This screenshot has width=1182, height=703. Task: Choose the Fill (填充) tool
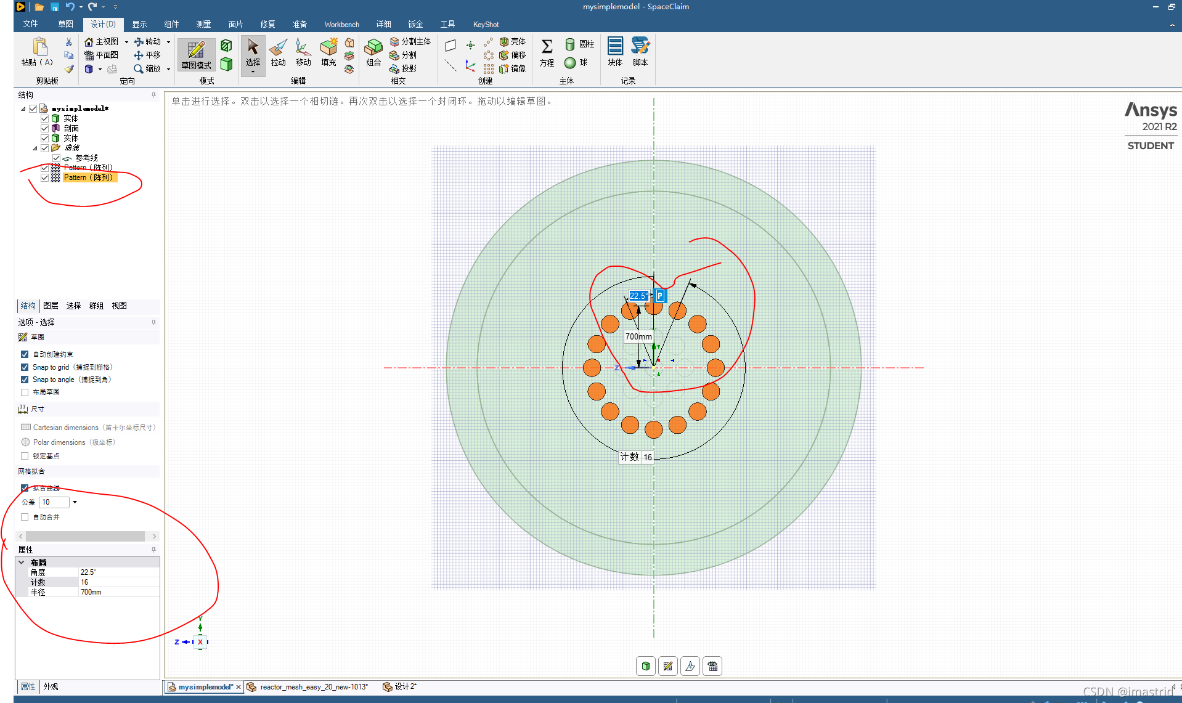pos(329,52)
